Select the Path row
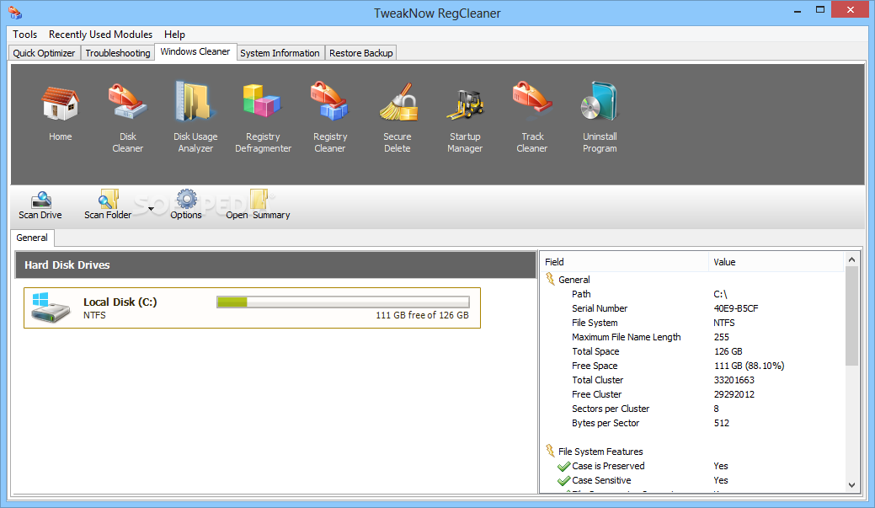The image size is (875, 508). pyautogui.click(x=692, y=294)
